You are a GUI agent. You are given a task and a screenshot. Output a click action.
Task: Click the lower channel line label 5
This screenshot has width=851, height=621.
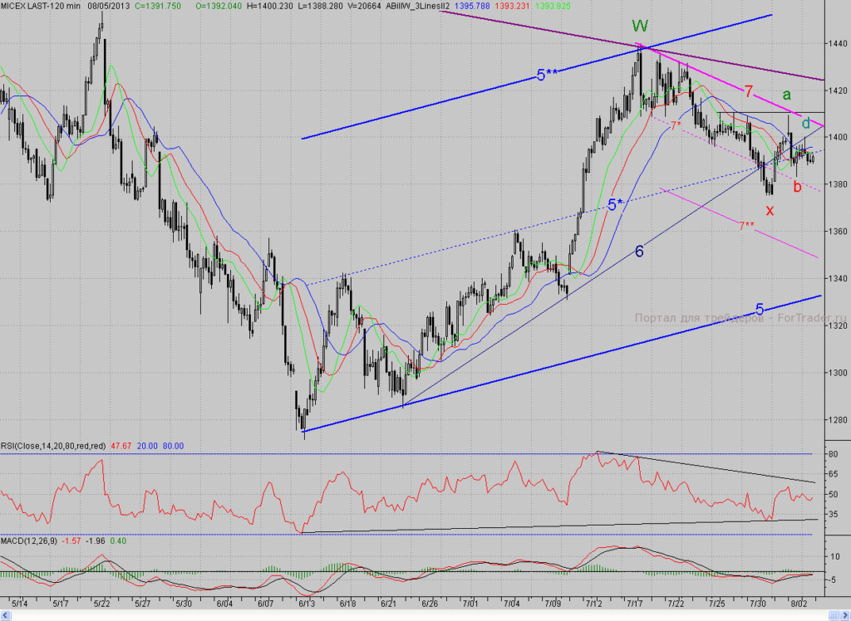[760, 309]
